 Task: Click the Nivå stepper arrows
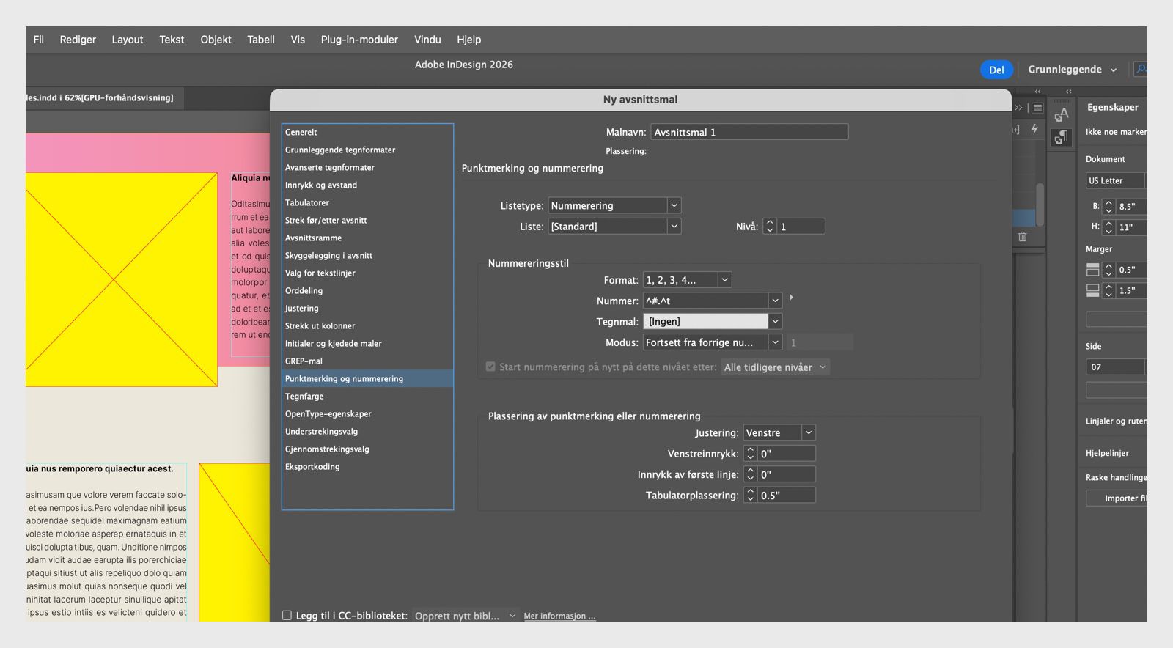click(770, 227)
